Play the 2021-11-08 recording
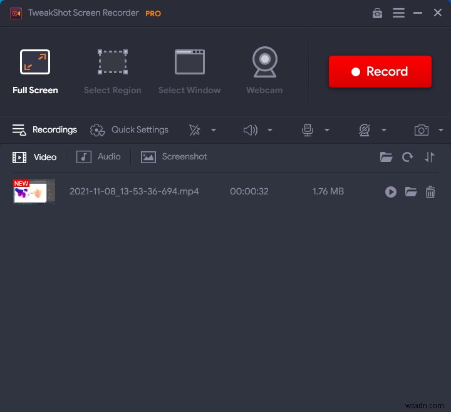451x412 pixels. click(391, 192)
